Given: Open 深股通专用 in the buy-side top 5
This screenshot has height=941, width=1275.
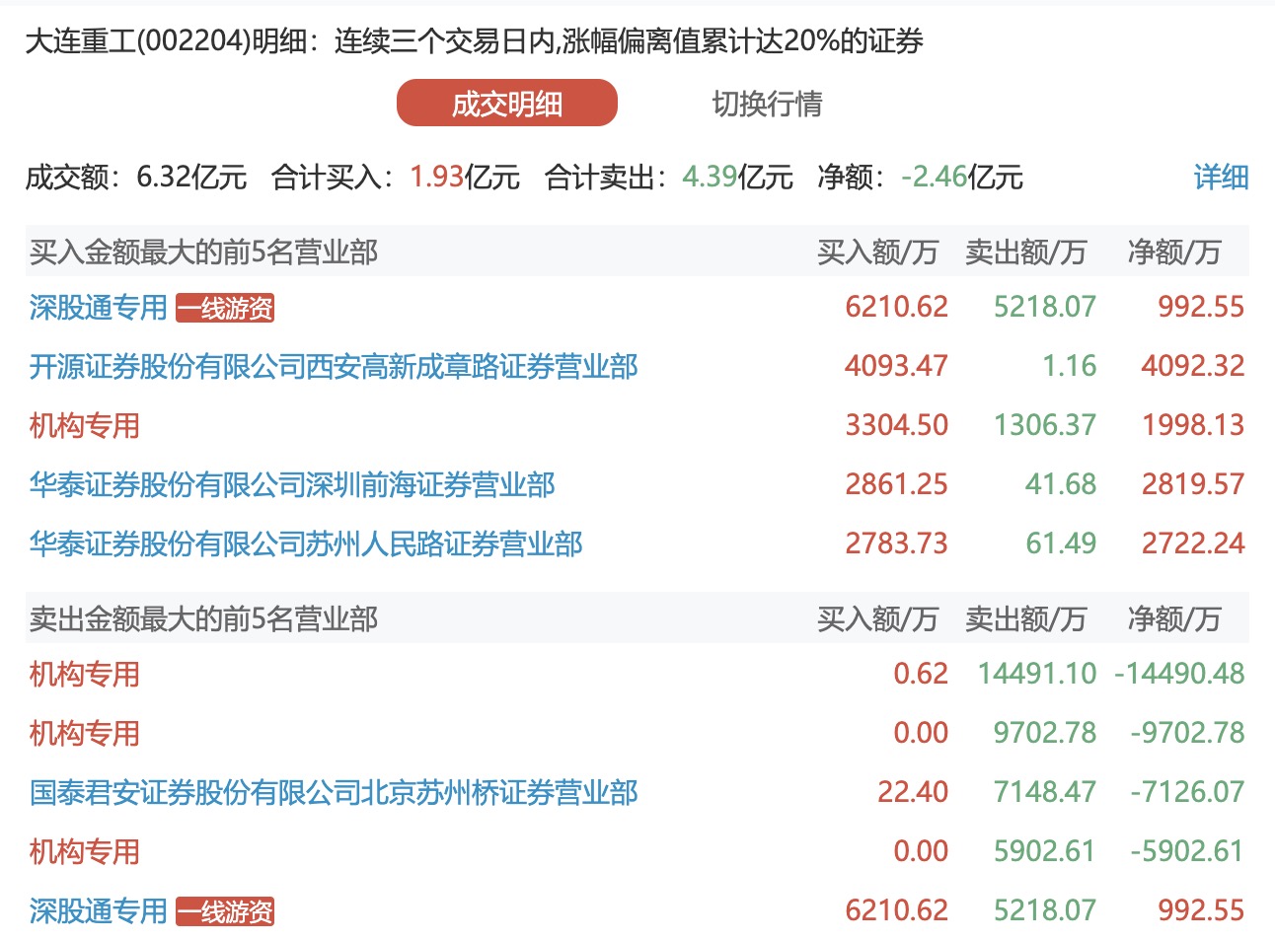Looking at the screenshot, I should point(98,308).
